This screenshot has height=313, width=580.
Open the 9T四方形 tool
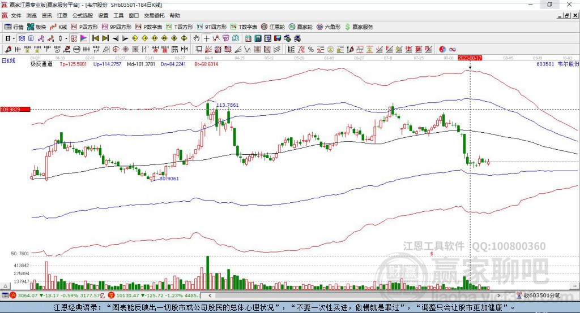[x=212, y=27]
